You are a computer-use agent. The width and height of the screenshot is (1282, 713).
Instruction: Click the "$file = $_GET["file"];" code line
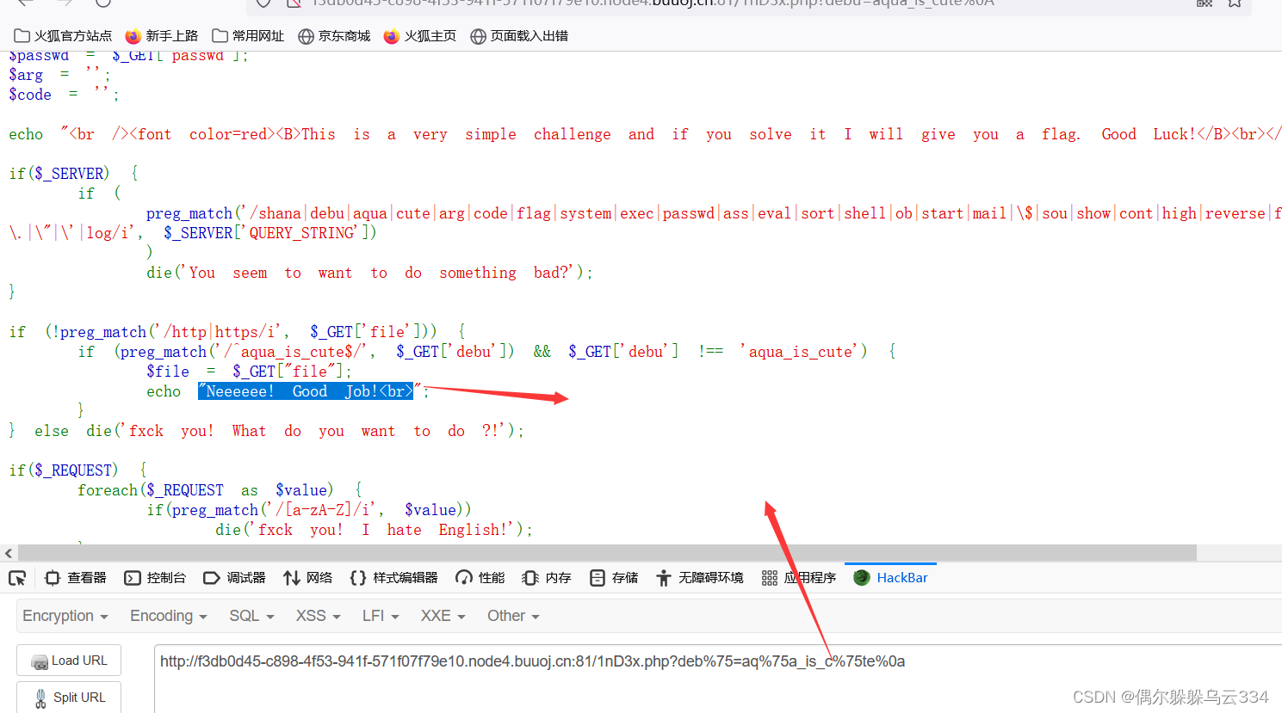coord(249,372)
